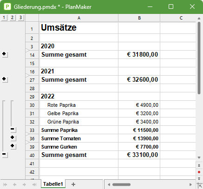The width and height of the screenshot is (203, 189).
Task: Click the horizontal scrollbar thumb
Action: pos(121,184)
